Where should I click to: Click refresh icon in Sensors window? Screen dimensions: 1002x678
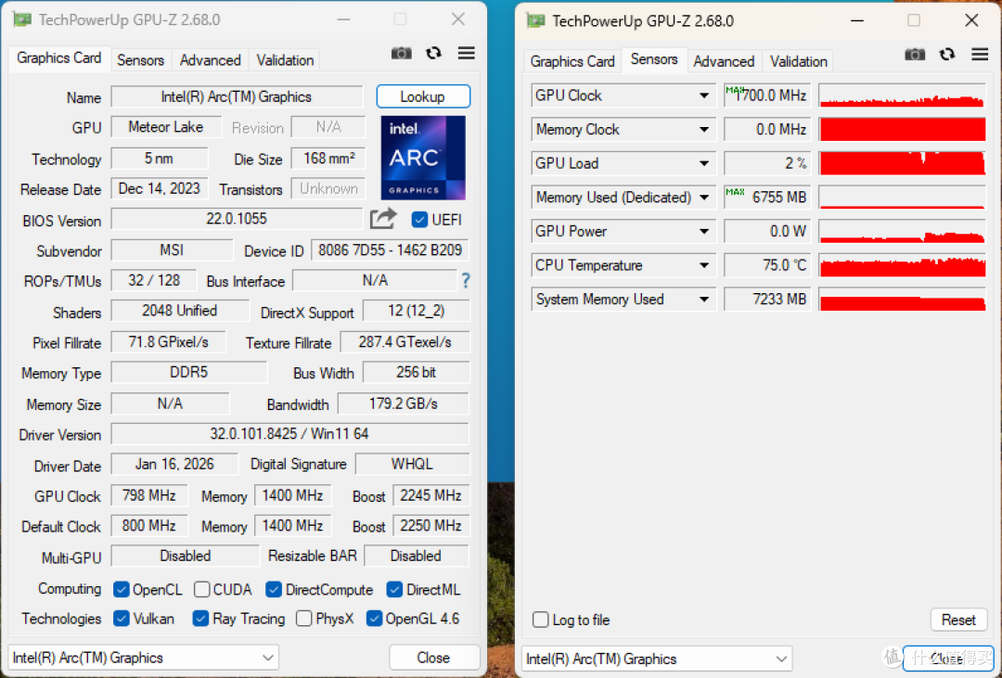tap(947, 55)
